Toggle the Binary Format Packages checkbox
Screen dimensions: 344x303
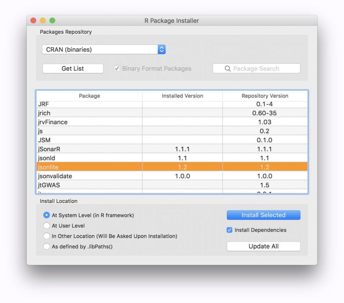tap(117, 69)
